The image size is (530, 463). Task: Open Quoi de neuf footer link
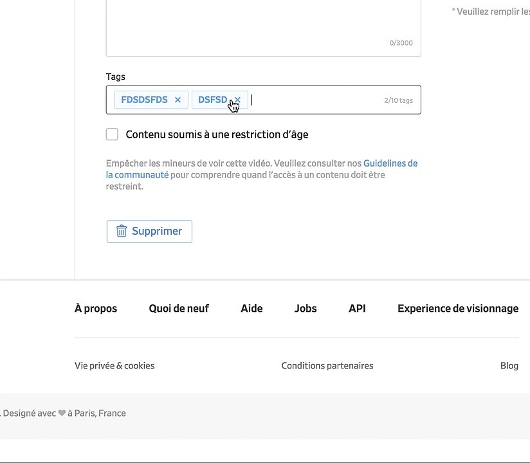point(179,308)
